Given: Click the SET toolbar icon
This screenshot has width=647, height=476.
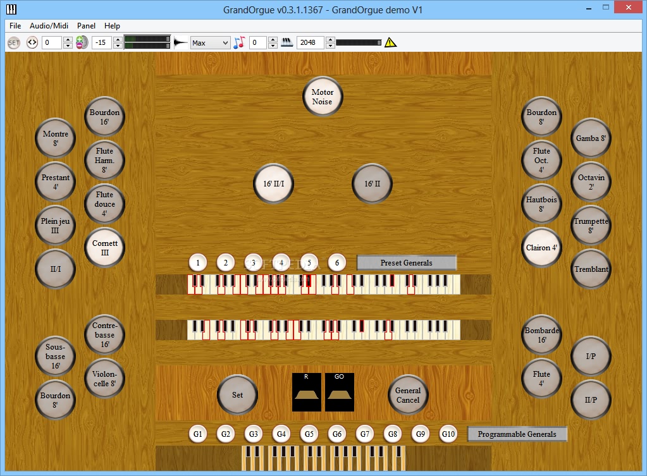Looking at the screenshot, I should coord(14,42).
